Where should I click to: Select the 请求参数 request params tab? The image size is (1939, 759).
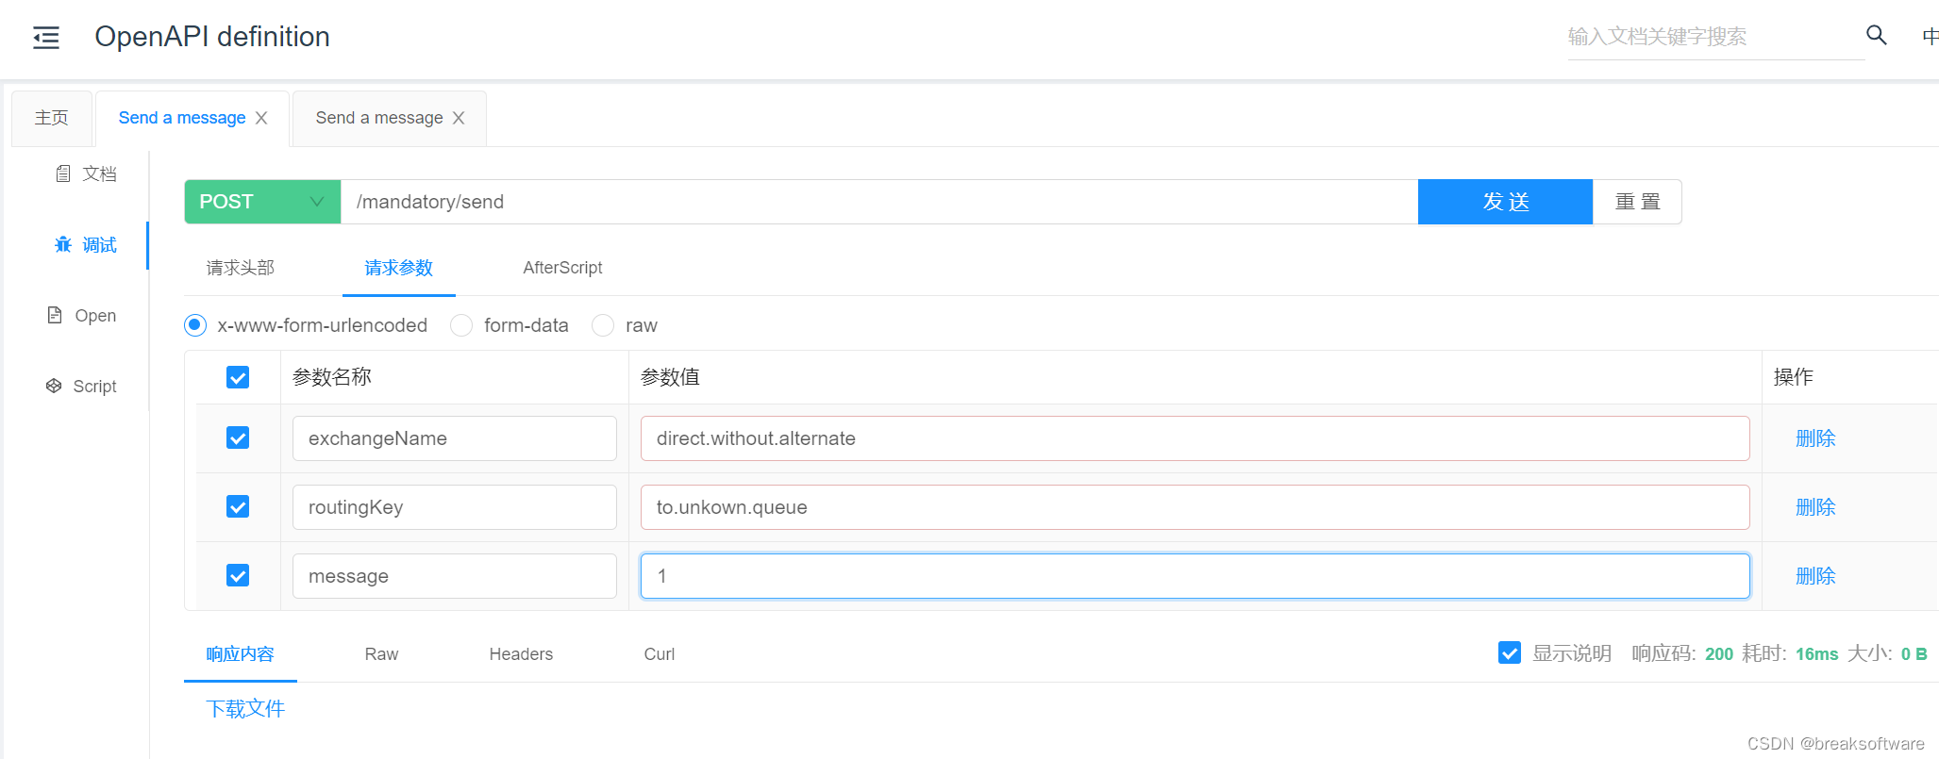(399, 268)
